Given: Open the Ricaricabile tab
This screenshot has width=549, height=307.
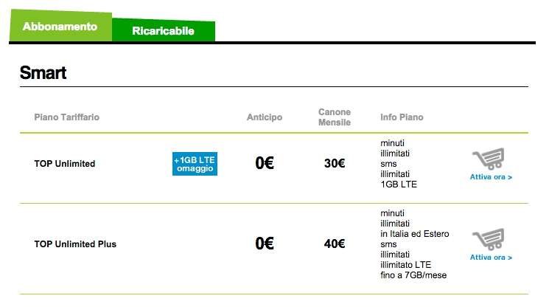Looking at the screenshot, I should [163, 31].
